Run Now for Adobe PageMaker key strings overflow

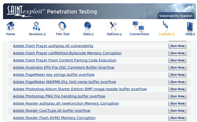point(178,75)
